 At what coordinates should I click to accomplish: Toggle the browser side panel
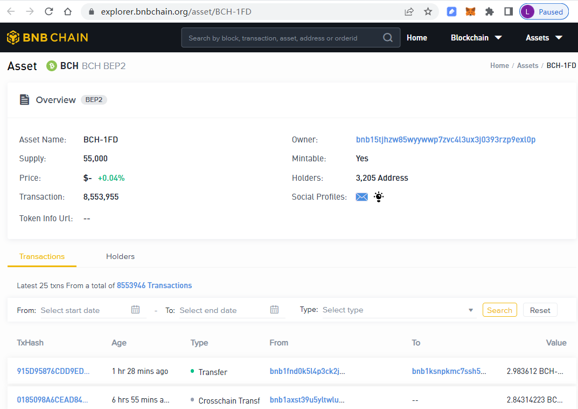[509, 12]
